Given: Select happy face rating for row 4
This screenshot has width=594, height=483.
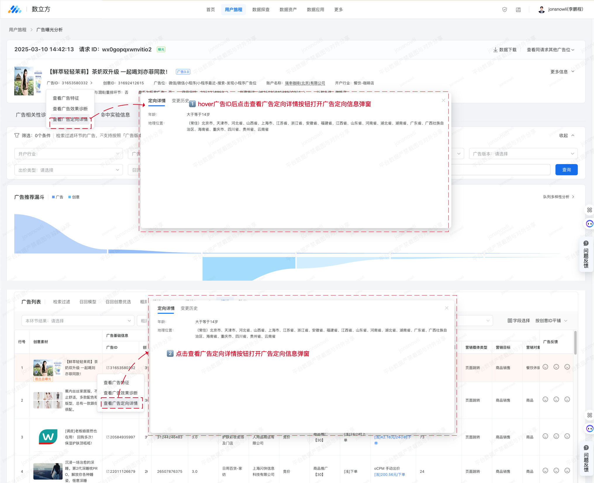Looking at the screenshot, I should (x=545, y=470).
